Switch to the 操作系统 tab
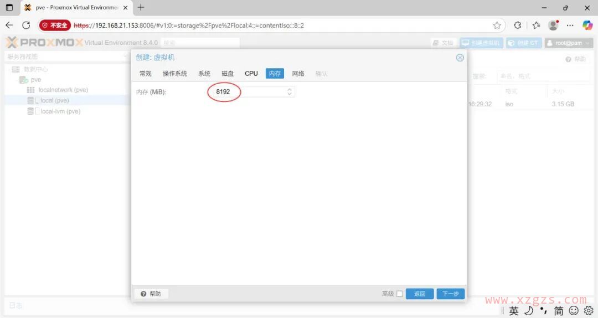598x318 pixels. tap(174, 74)
